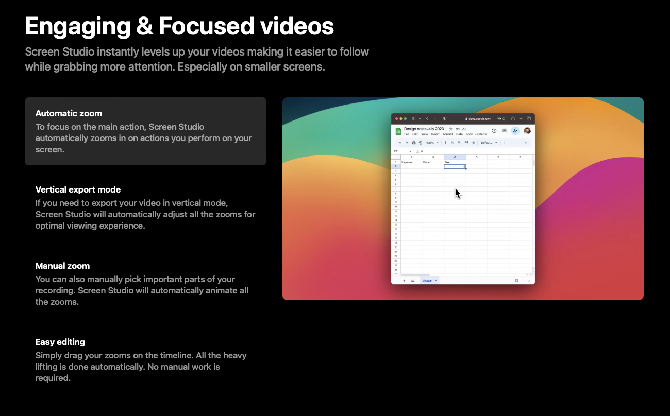The height and width of the screenshot is (416, 670).
Task: Click the three-dot more toolbar options
Action: tap(505, 143)
